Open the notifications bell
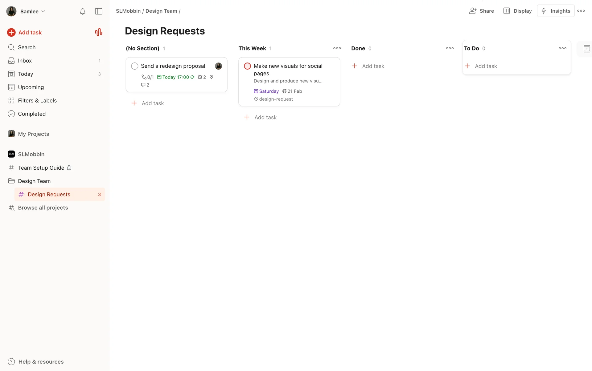This screenshot has height=371, width=592. (82, 11)
